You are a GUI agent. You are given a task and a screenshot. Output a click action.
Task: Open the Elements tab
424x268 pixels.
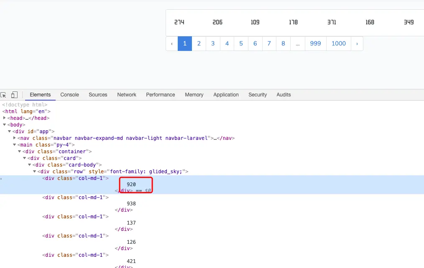click(40, 95)
